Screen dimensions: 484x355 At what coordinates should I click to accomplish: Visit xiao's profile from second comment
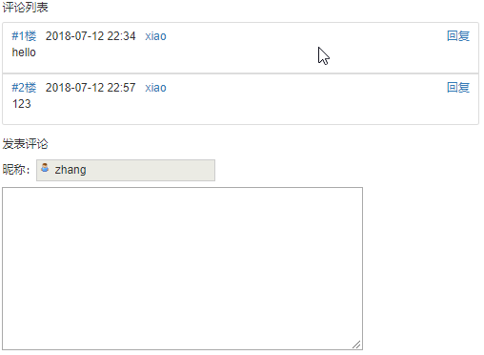click(x=155, y=88)
